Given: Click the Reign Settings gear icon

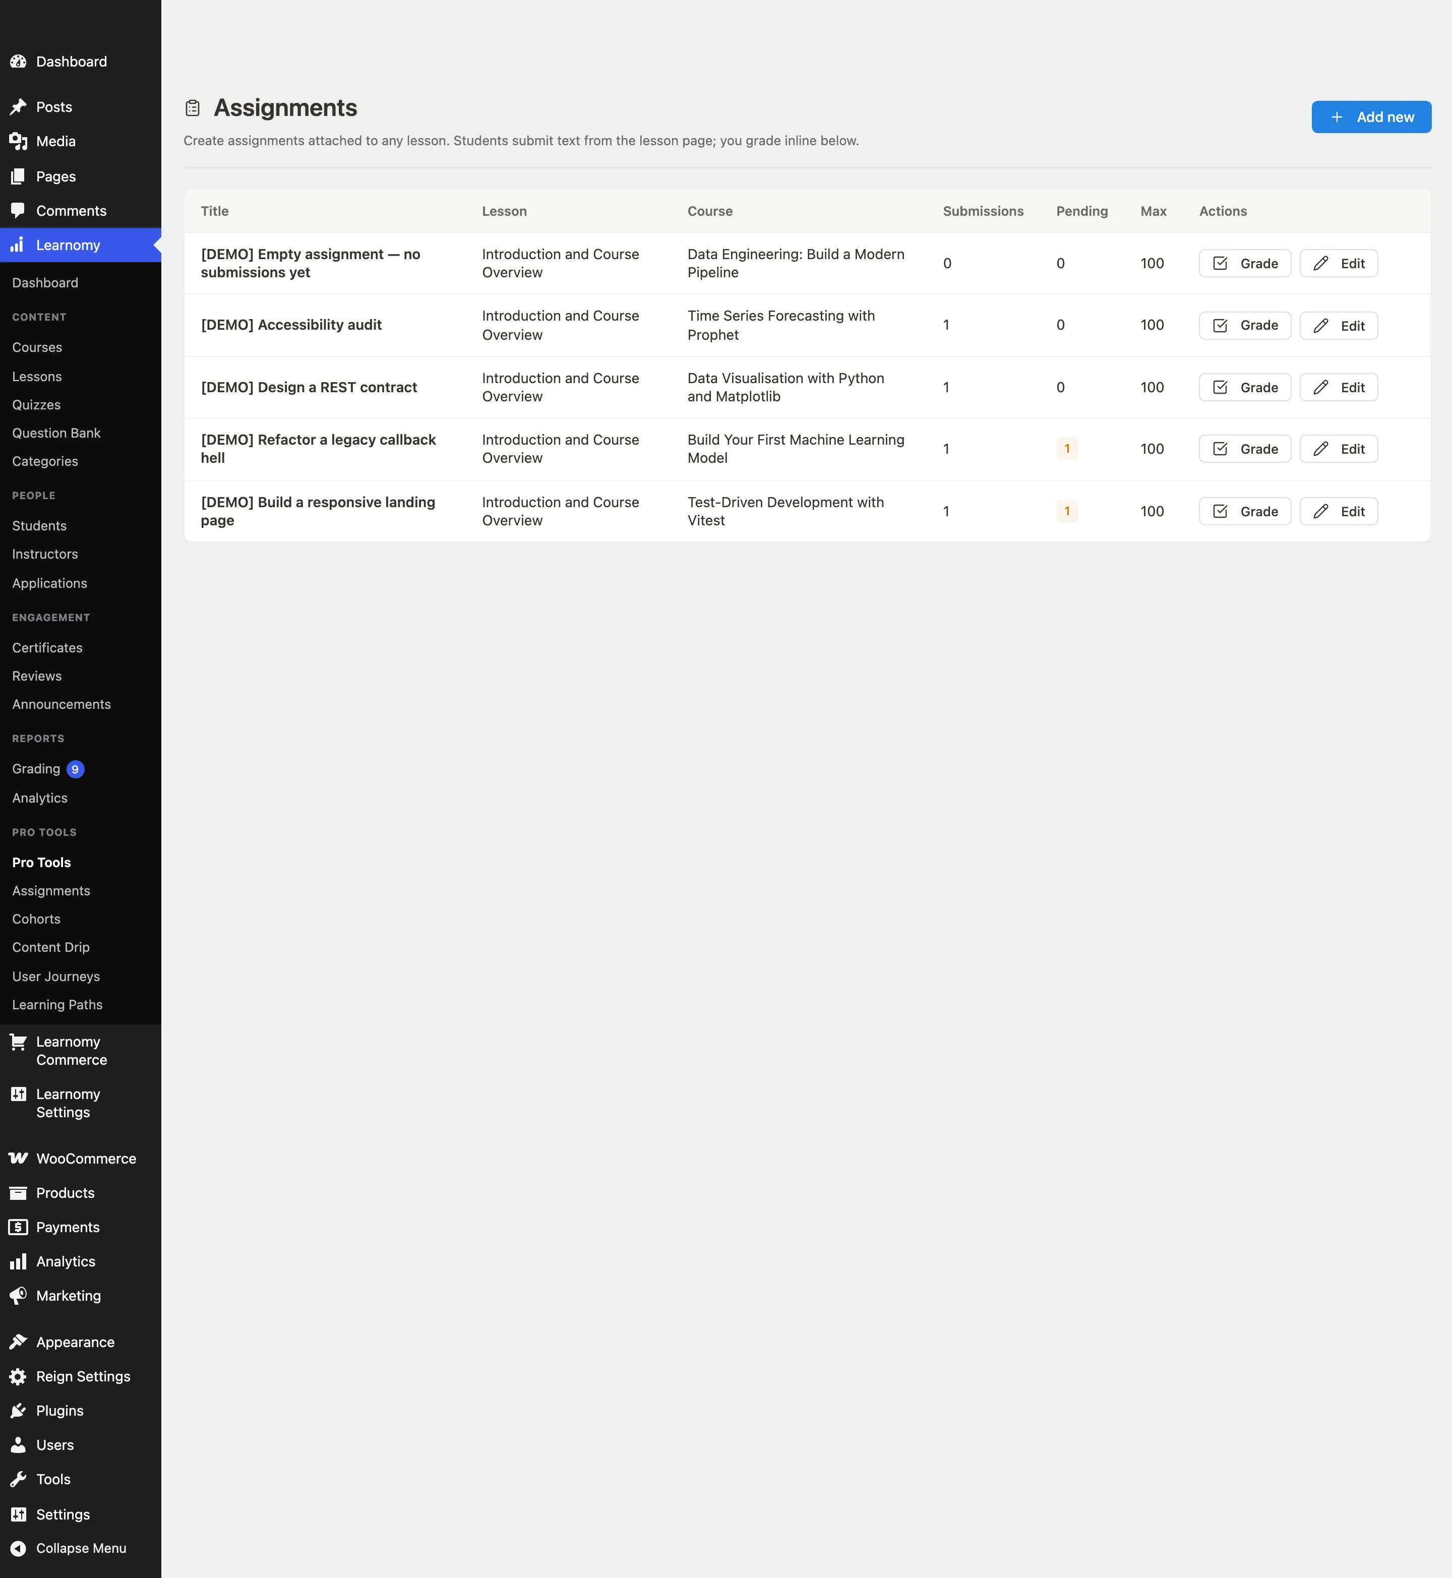Looking at the screenshot, I should [18, 1377].
